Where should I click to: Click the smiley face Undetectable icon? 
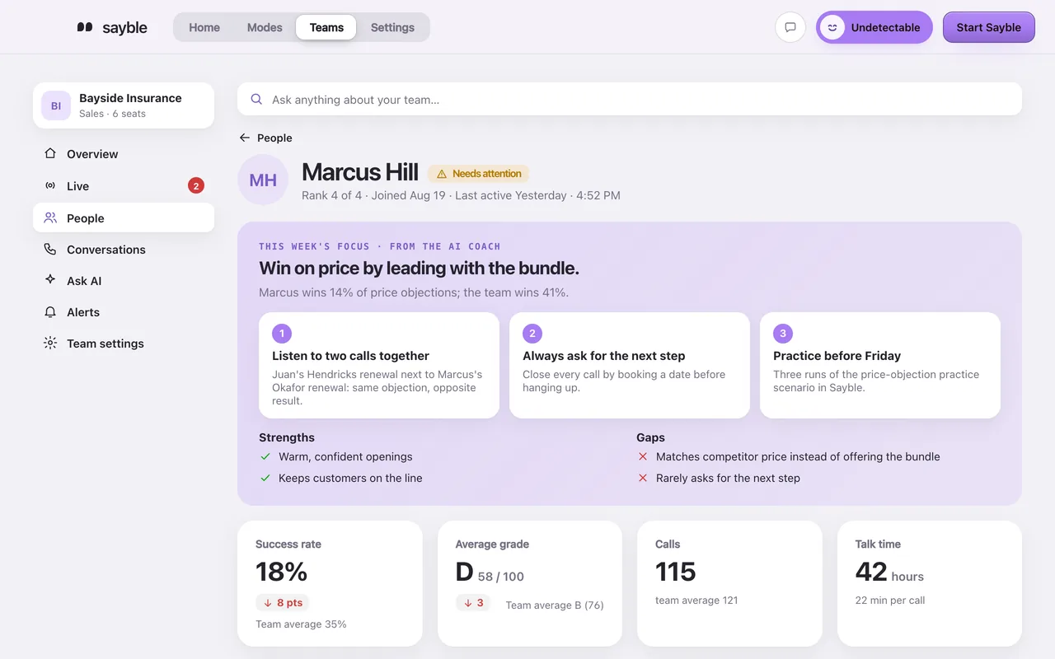tap(832, 27)
